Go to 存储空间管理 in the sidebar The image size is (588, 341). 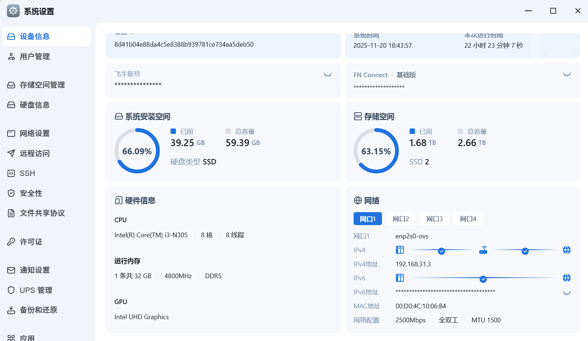pos(47,85)
